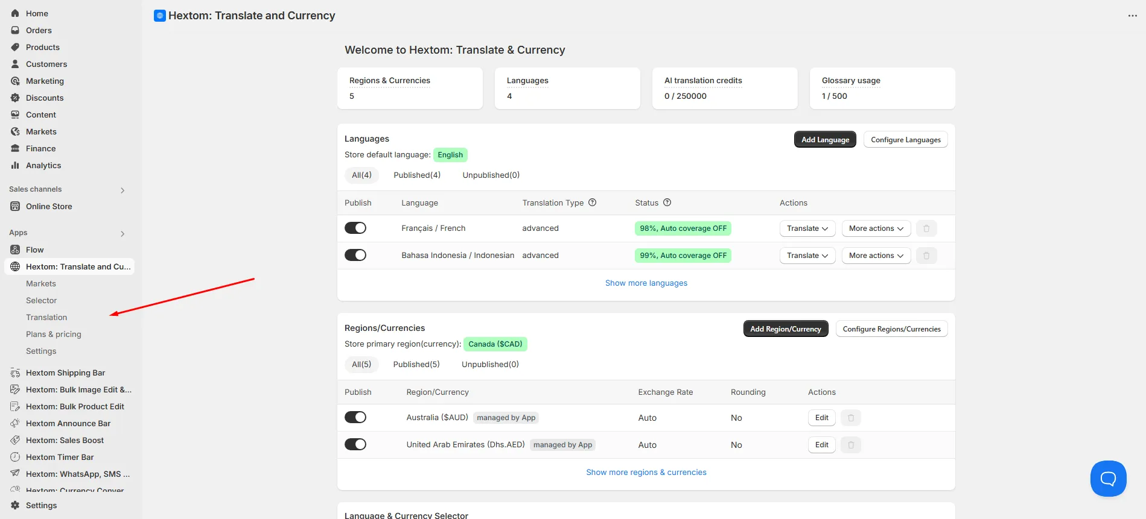Click the Hextom Bulk Image Edit icon
The image size is (1146, 519).
tap(15, 389)
